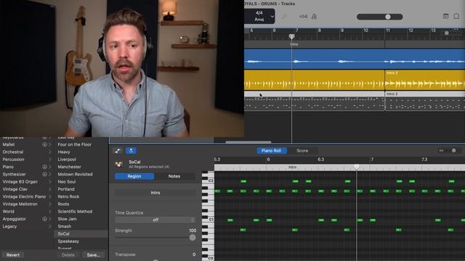The image size is (465, 261).
Task: Choose the Smash drum kit
Action: click(65, 226)
